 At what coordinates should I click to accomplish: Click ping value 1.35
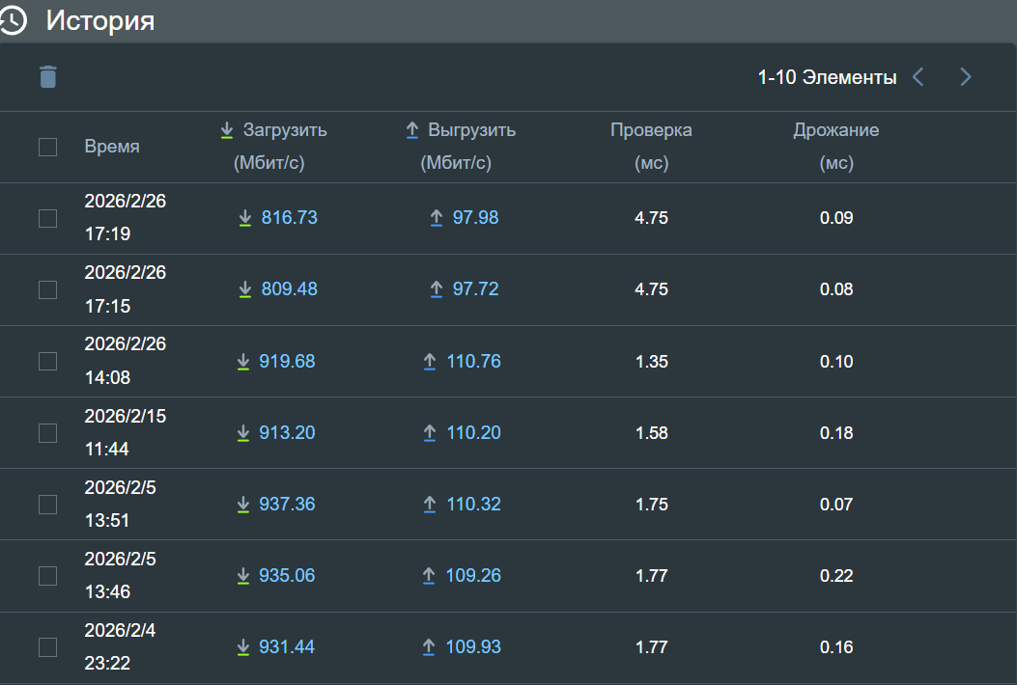click(x=652, y=362)
